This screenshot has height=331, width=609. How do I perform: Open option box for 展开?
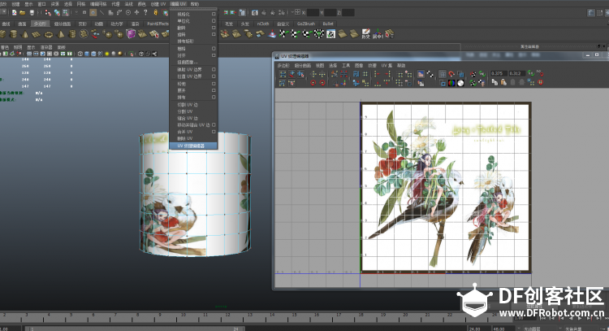point(214,90)
